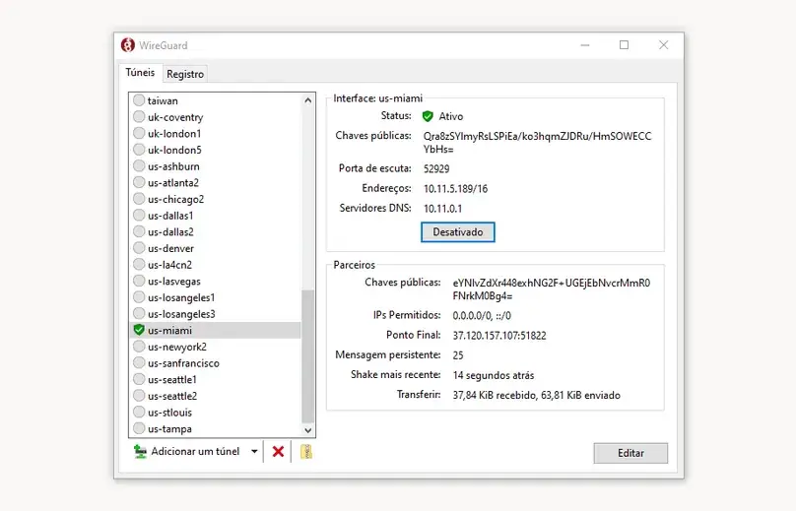The height and width of the screenshot is (511, 796).
Task: Maximize the WireGuard window
Action: click(x=624, y=45)
